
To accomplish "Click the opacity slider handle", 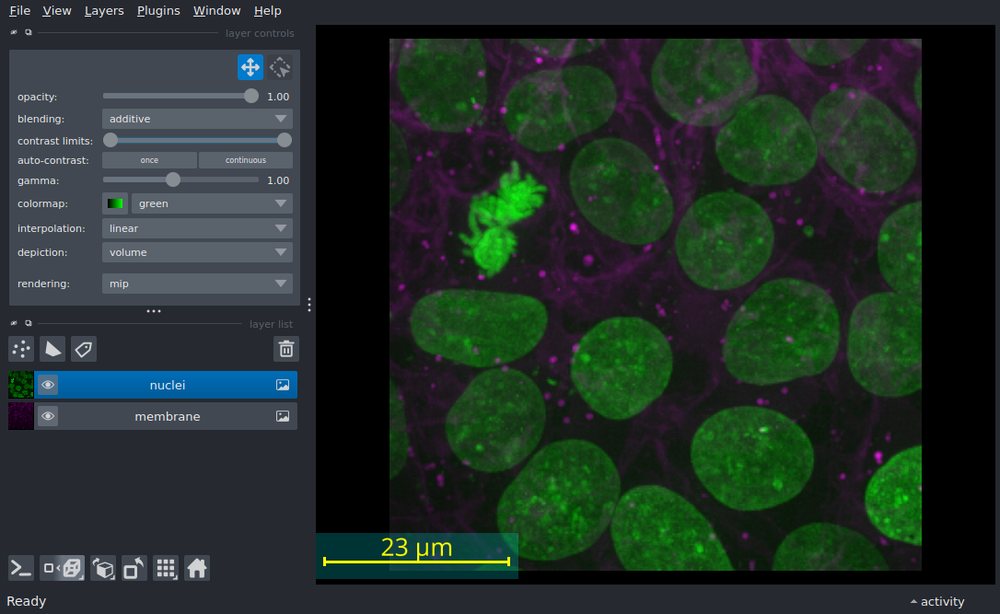I will click(x=251, y=96).
